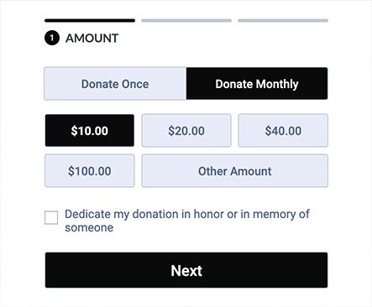Screen dimensions: 372x307
Task: Check the dedicate donation checkbox
Action: [51, 217]
